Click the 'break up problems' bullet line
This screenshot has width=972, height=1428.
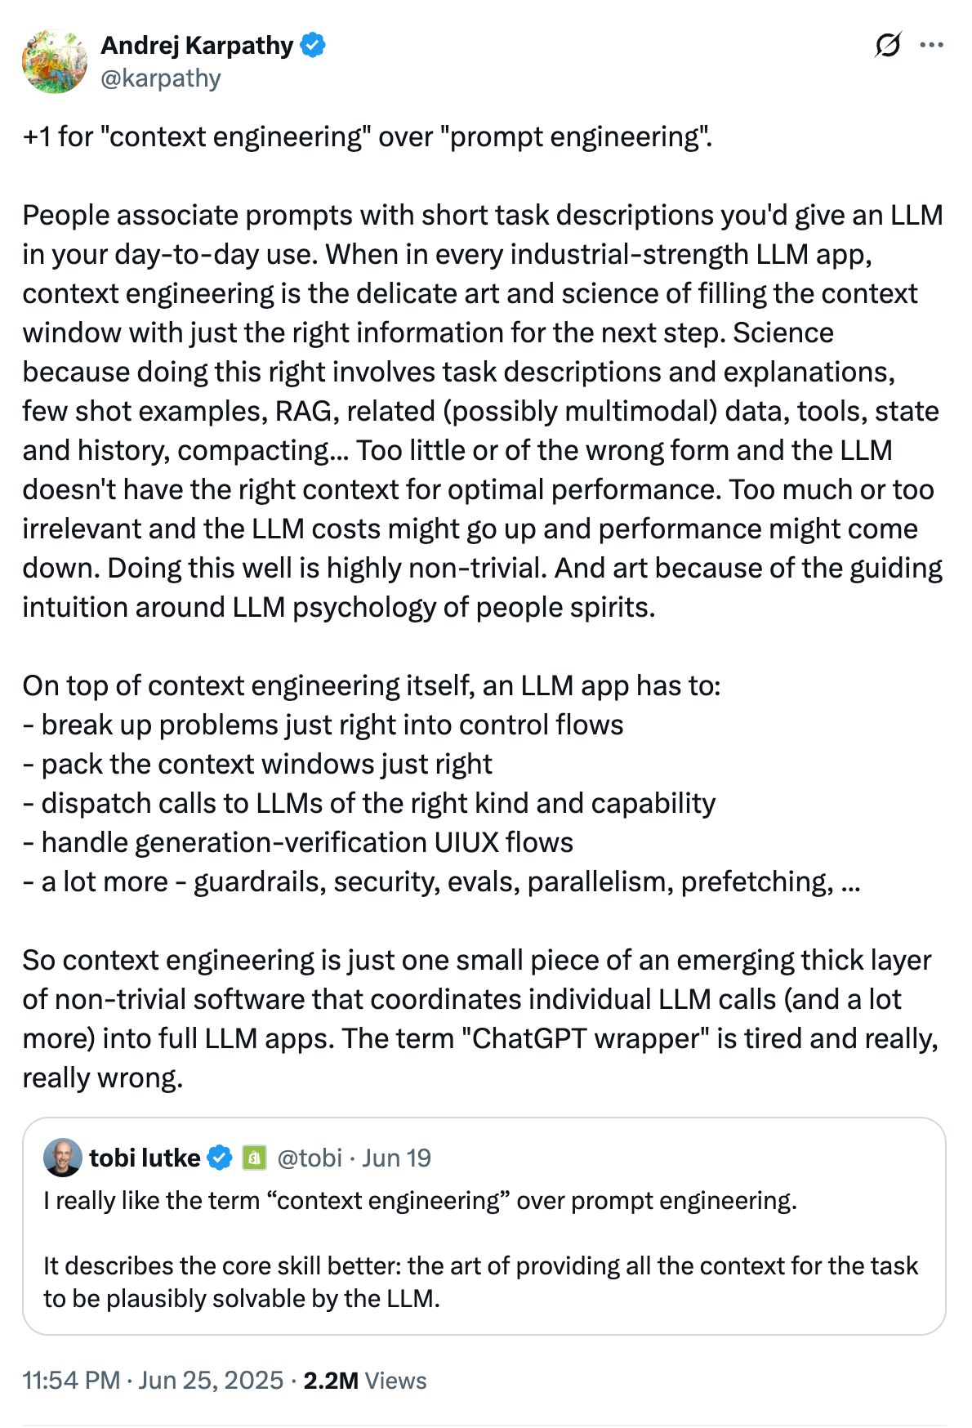[x=323, y=725]
